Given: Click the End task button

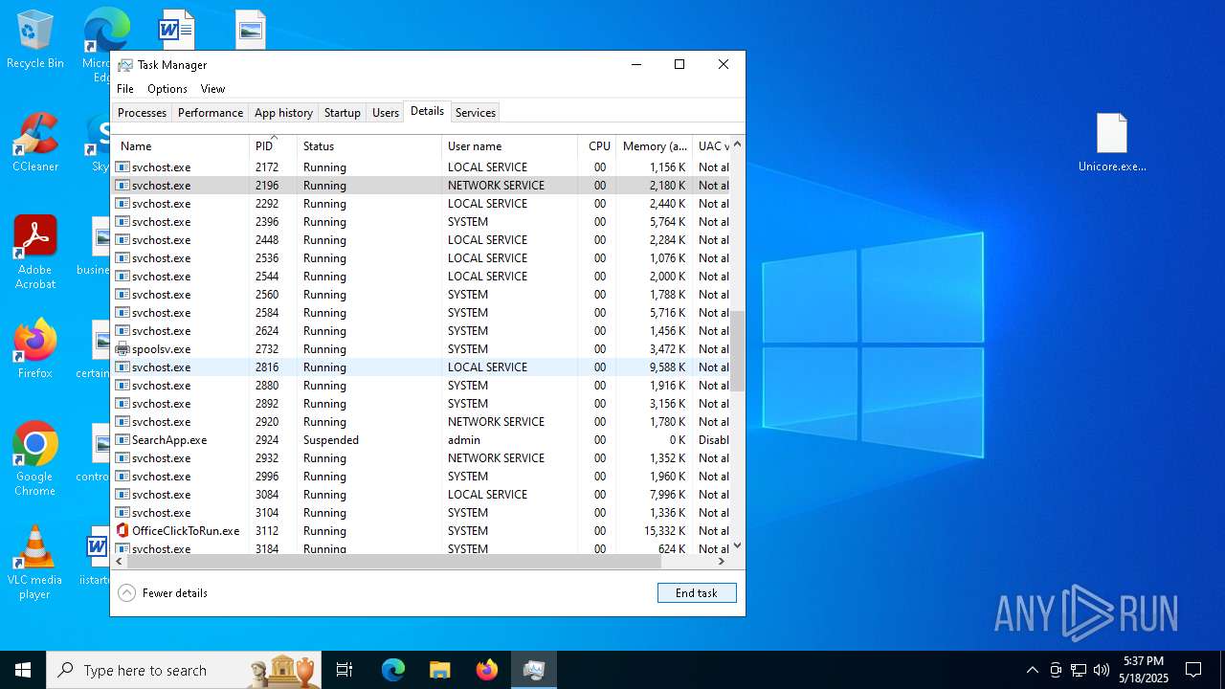Looking at the screenshot, I should [x=697, y=593].
